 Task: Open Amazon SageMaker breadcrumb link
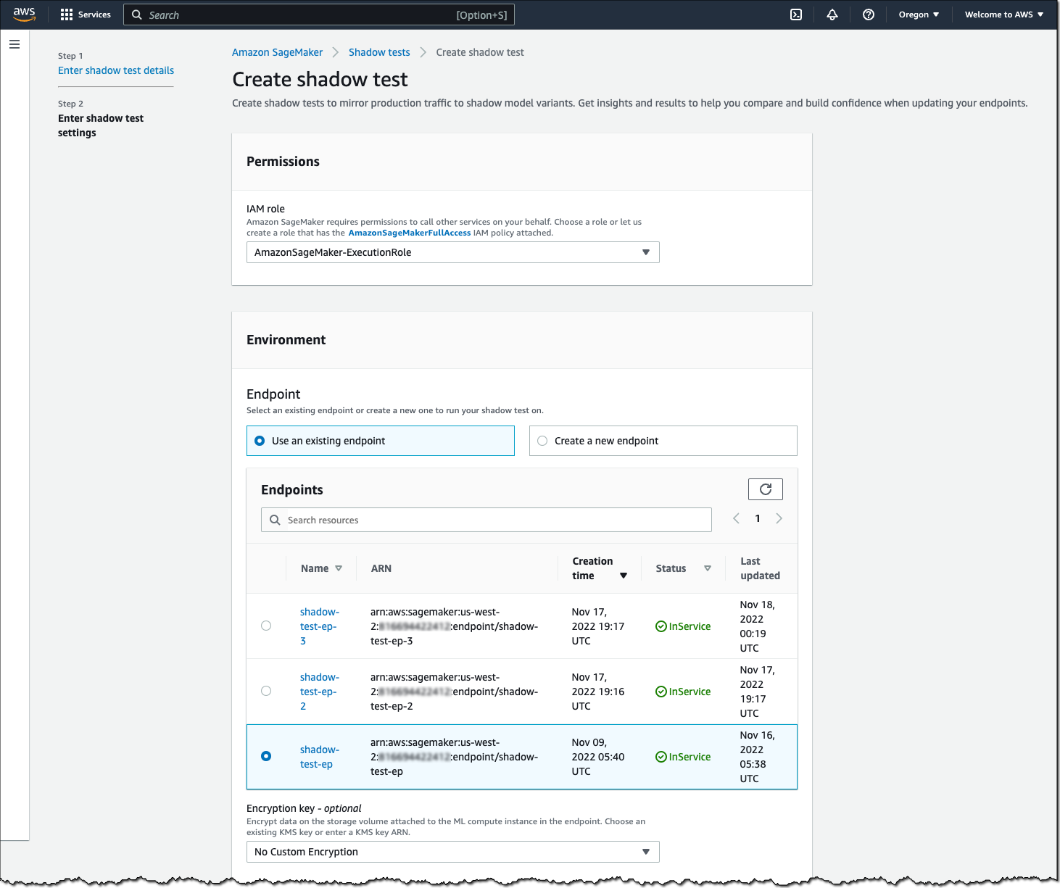coord(277,52)
